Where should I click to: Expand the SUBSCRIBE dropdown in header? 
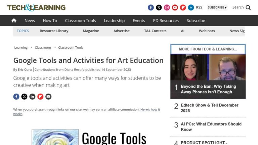click(x=217, y=8)
